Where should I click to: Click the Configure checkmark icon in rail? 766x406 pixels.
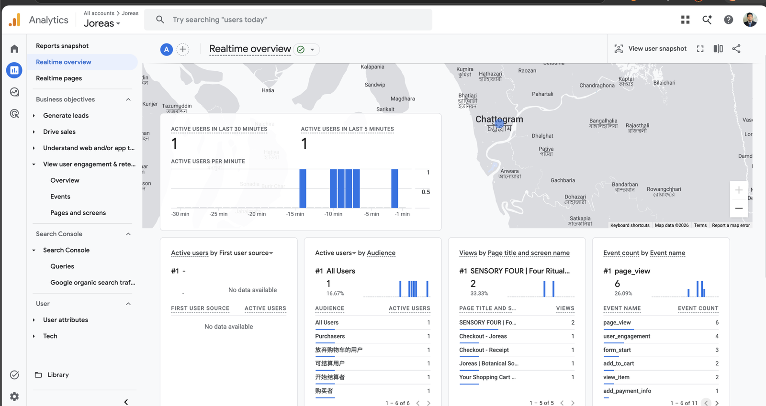(x=14, y=375)
